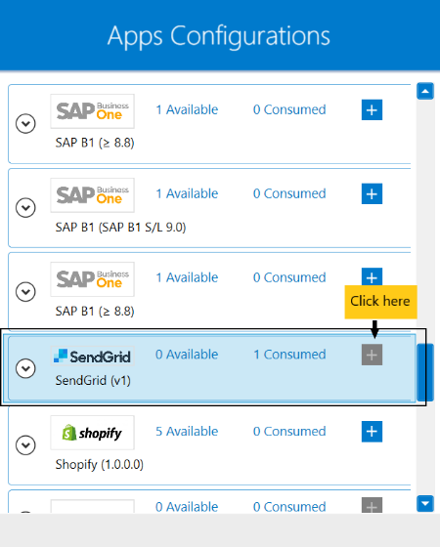The height and width of the screenshot is (547, 440).
Task: Click plus button in SAP B1 S/L 9.0 row
Action: [x=372, y=193]
